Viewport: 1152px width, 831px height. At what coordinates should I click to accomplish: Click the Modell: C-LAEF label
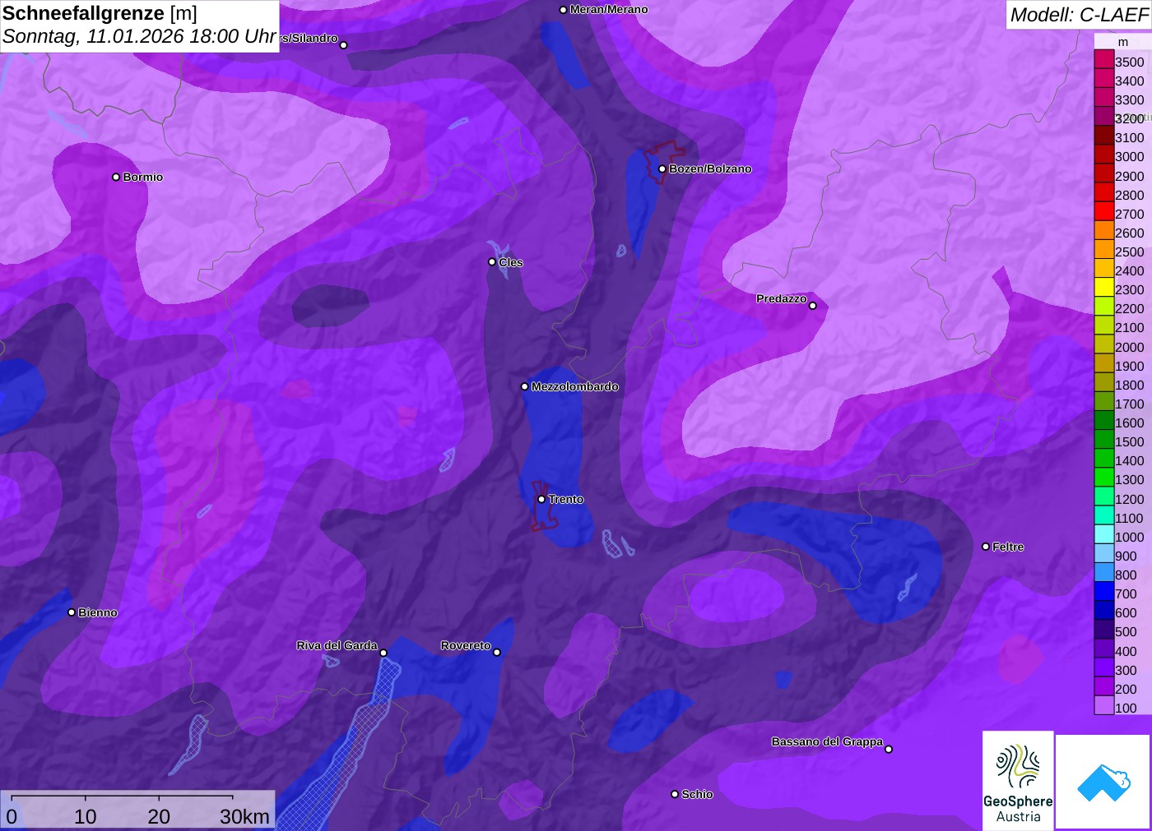click(1079, 15)
